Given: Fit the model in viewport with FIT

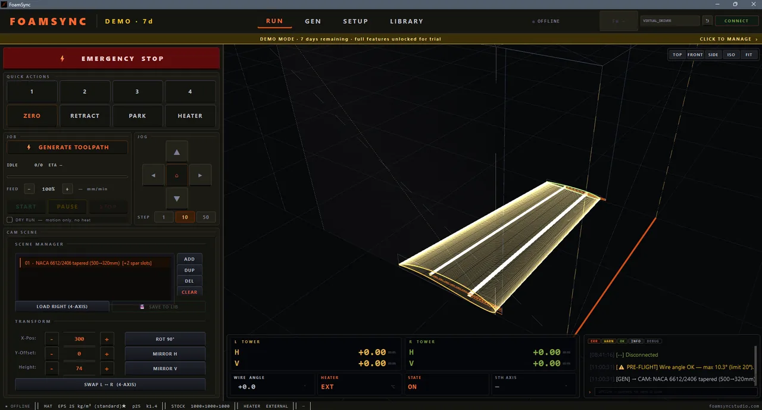Looking at the screenshot, I should point(749,55).
